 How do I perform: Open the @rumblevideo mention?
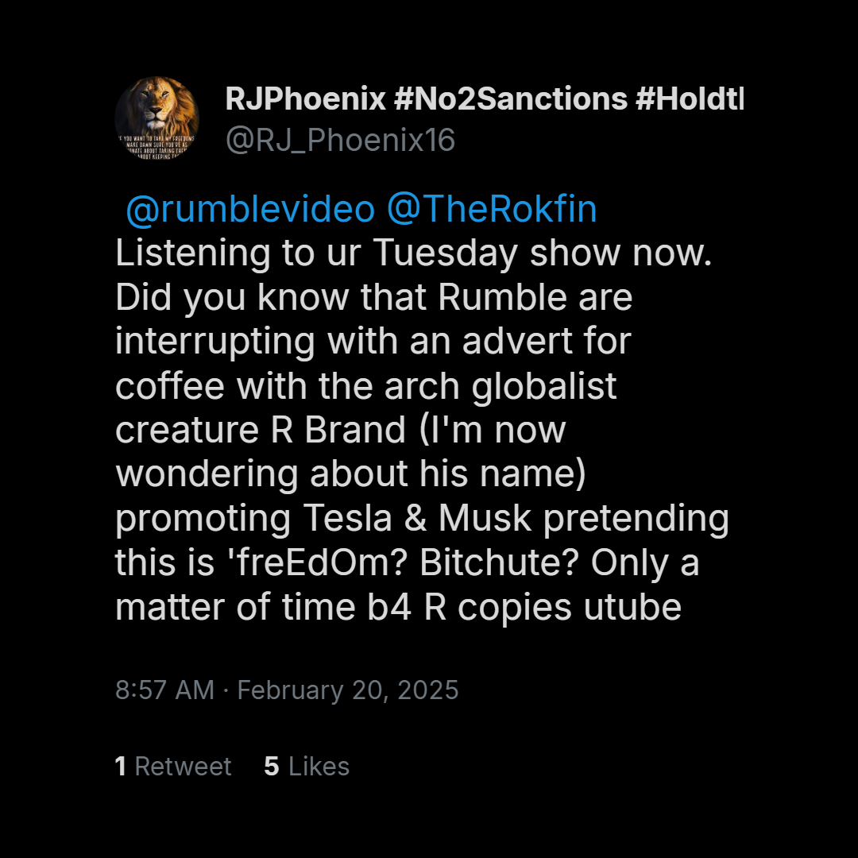click(x=250, y=209)
